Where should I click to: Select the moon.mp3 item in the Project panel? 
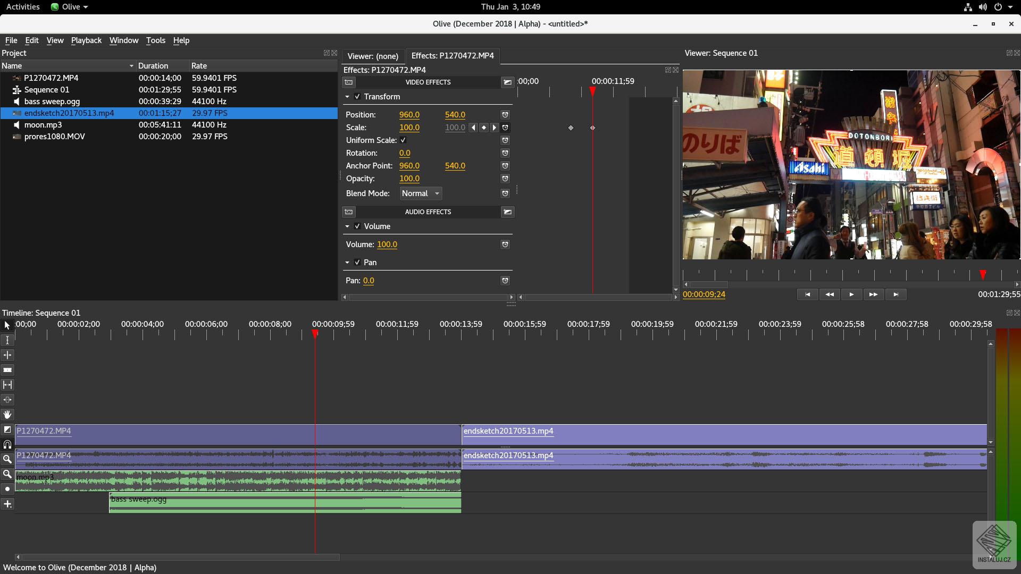click(x=43, y=124)
